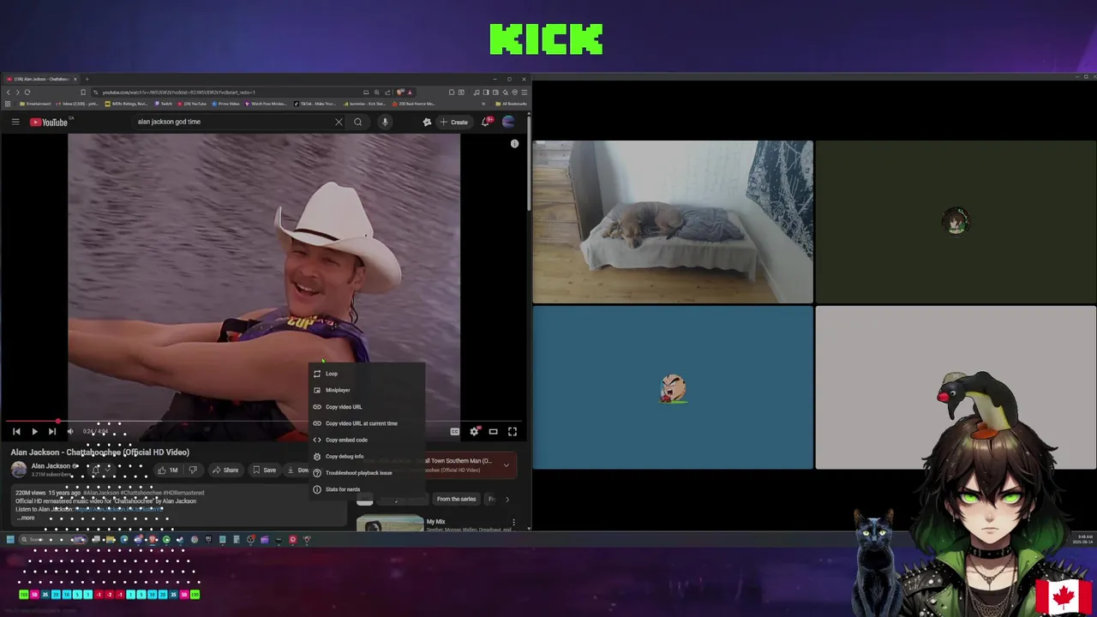The width and height of the screenshot is (1097, 617).
Task: Enter fullscreen on the video player
Action: (513, 432)
